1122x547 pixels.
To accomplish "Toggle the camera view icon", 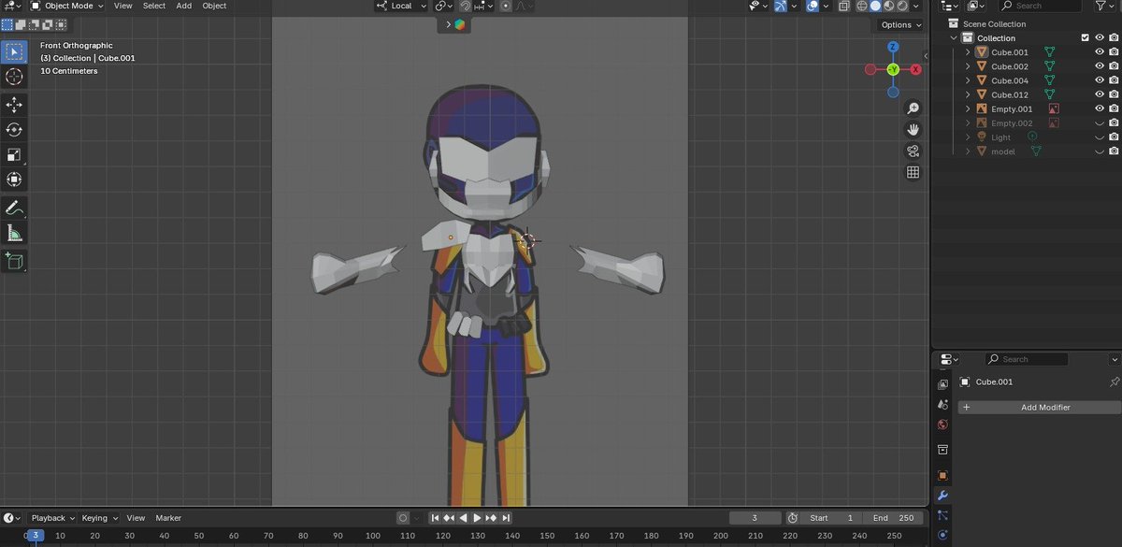I will (x=913, y=151).
